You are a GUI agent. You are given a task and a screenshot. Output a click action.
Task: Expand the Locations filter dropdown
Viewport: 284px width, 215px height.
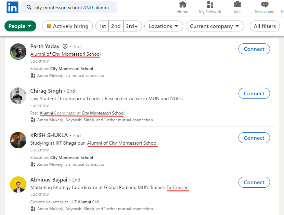click(164, 26)
